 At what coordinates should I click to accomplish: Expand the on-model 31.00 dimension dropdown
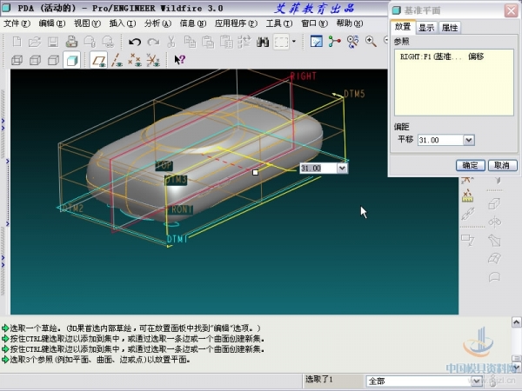coord(342,168)
